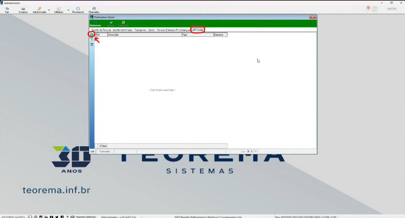Open the Facebook icon in bottom bar
405x218 pixels.
click(62, 217)
